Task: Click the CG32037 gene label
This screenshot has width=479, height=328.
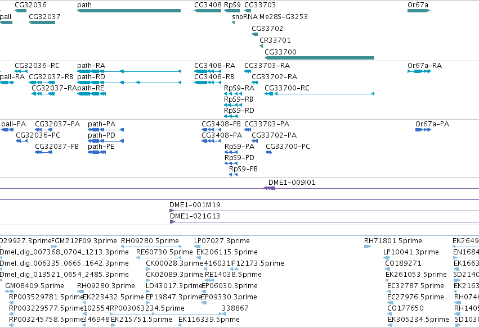Action: pyautogui.click(x=44, y=16)
